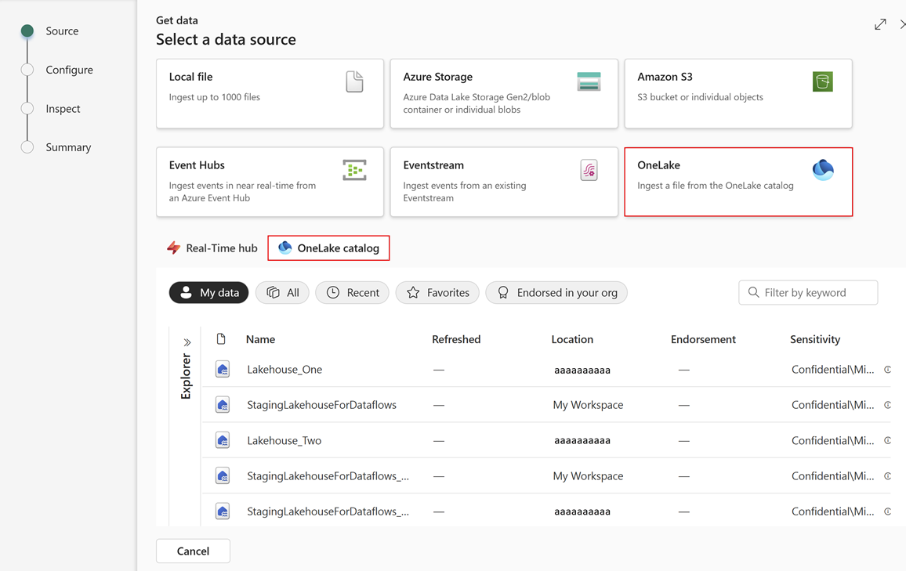
Task: Click the OneLake catalog tab icon
Action: click(x=284, y=248)
